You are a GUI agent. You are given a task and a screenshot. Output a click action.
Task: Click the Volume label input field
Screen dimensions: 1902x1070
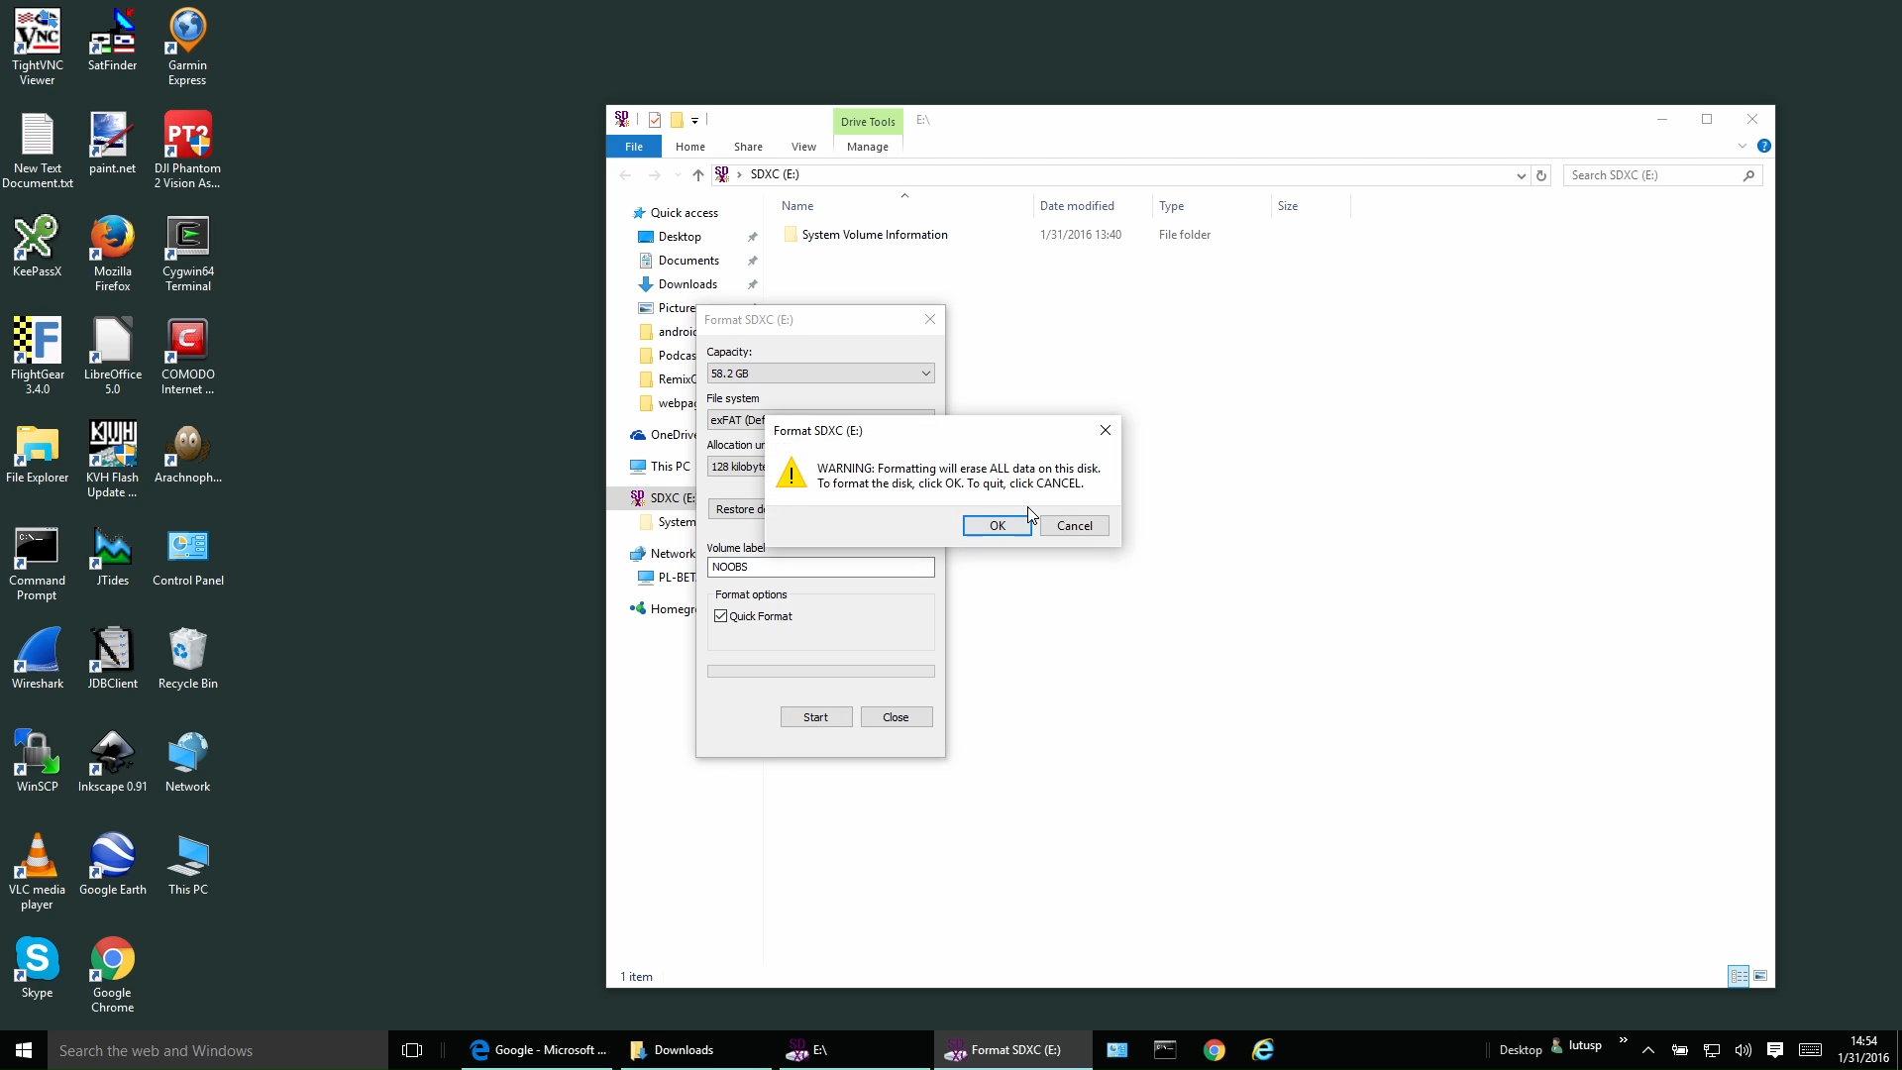[820, 567]
